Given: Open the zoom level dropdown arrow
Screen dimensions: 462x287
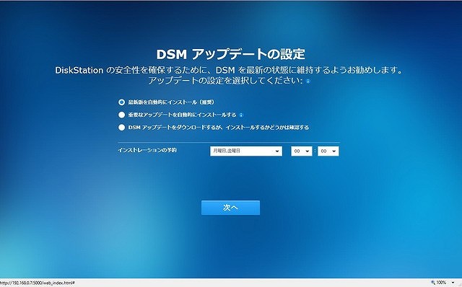Looking at the screenshot, I should tap(453, 283).
